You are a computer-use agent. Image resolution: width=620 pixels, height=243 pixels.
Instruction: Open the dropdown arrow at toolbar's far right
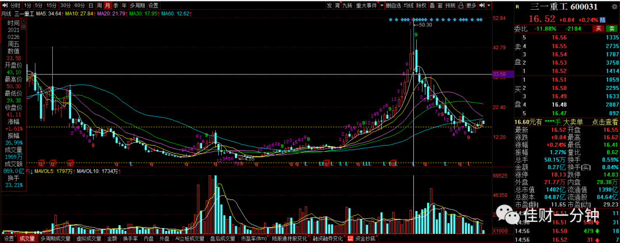click(489, 6)
